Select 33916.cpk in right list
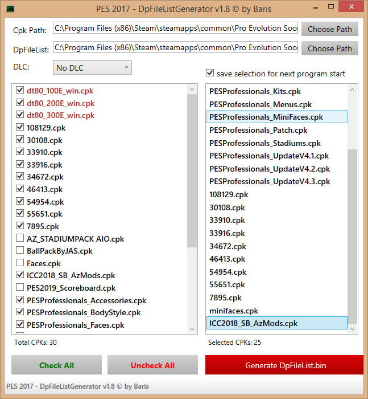The image size is (368, 399). [x=277, y=233]
